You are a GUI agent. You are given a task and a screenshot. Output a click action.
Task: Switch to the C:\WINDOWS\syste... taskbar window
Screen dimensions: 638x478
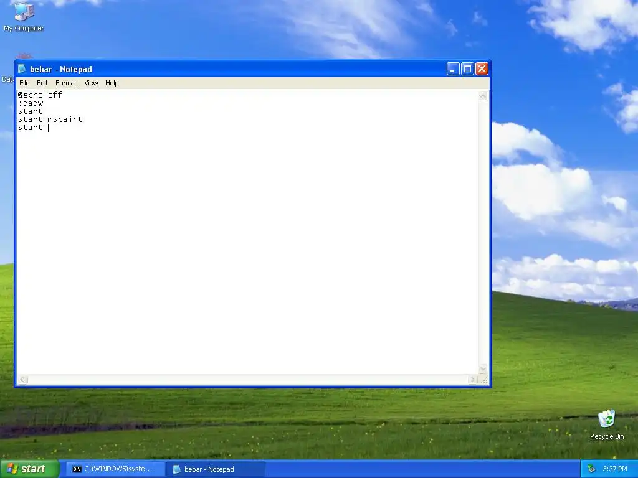point(115,469)
